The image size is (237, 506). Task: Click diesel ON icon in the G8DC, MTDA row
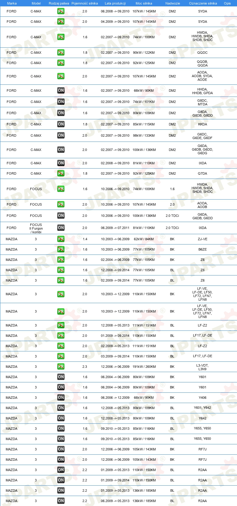pos(61,102)
